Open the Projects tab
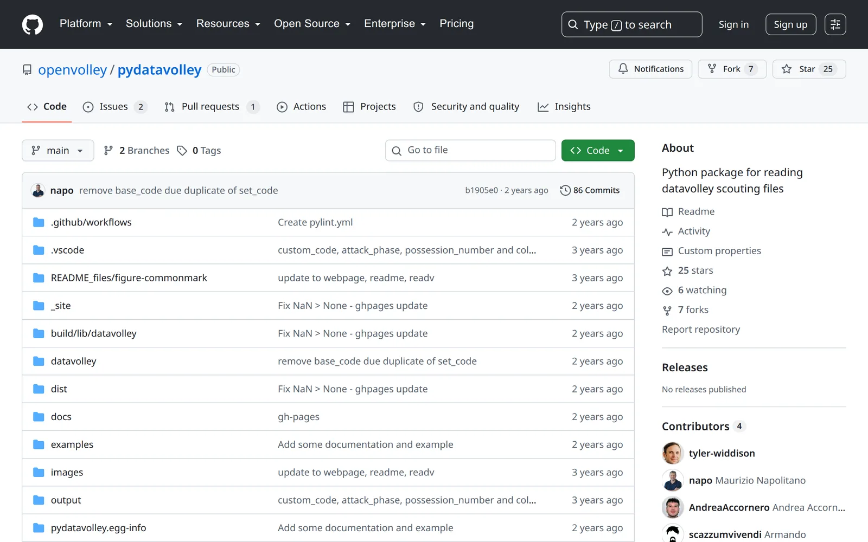This screenshot has height=542, width=868. (x=369, y=107)
